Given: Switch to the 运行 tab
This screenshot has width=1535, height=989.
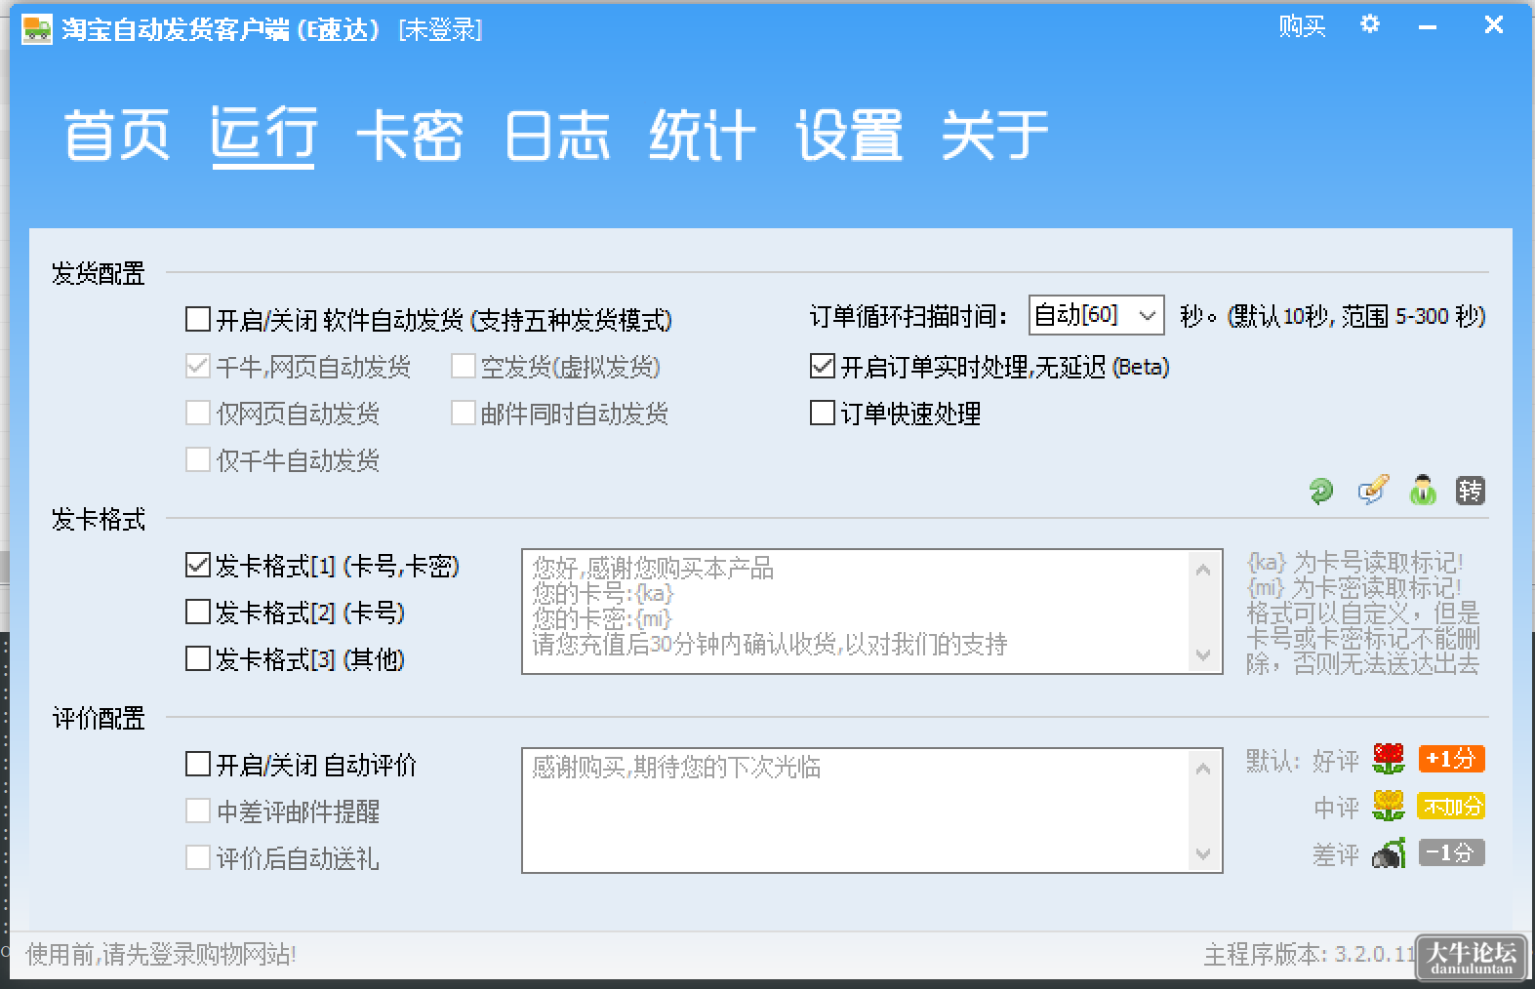Looking at the screenshot, I should (x=263, y=135).
